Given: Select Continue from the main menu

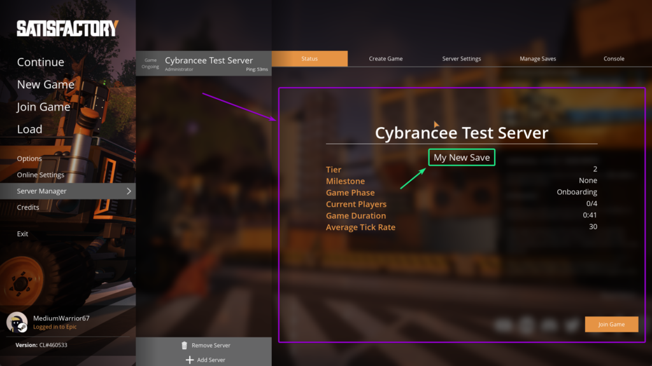Looking at the screenshot, I should [40, 62].
